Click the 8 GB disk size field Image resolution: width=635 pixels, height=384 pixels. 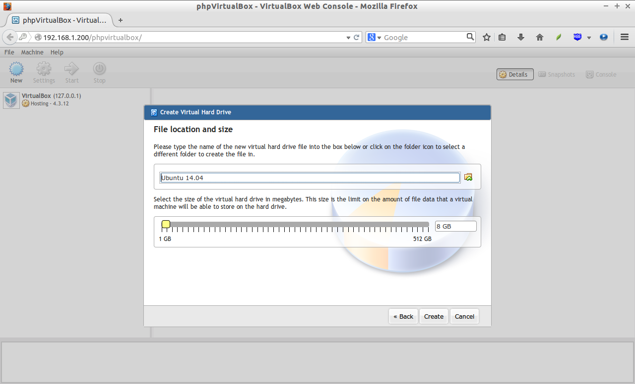coord(455,226)
